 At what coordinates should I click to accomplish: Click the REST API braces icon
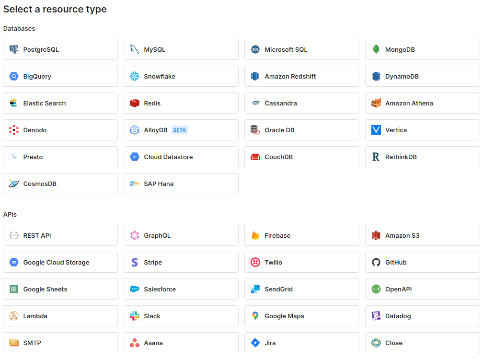[x=13, y=235]
